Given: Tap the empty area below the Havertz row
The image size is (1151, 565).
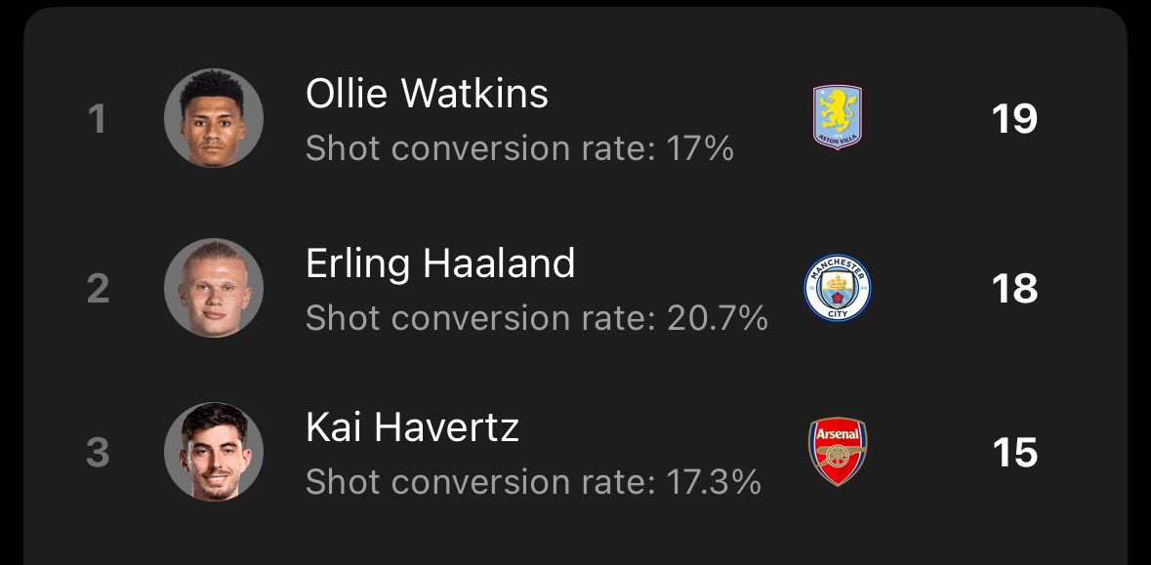Looking at the screenshot, I should [576, 536].
